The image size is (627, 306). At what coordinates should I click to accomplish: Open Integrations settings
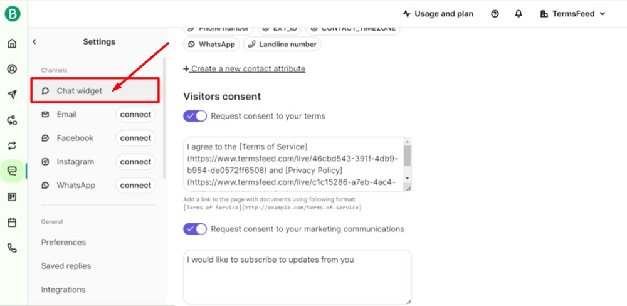coord(63,290)
